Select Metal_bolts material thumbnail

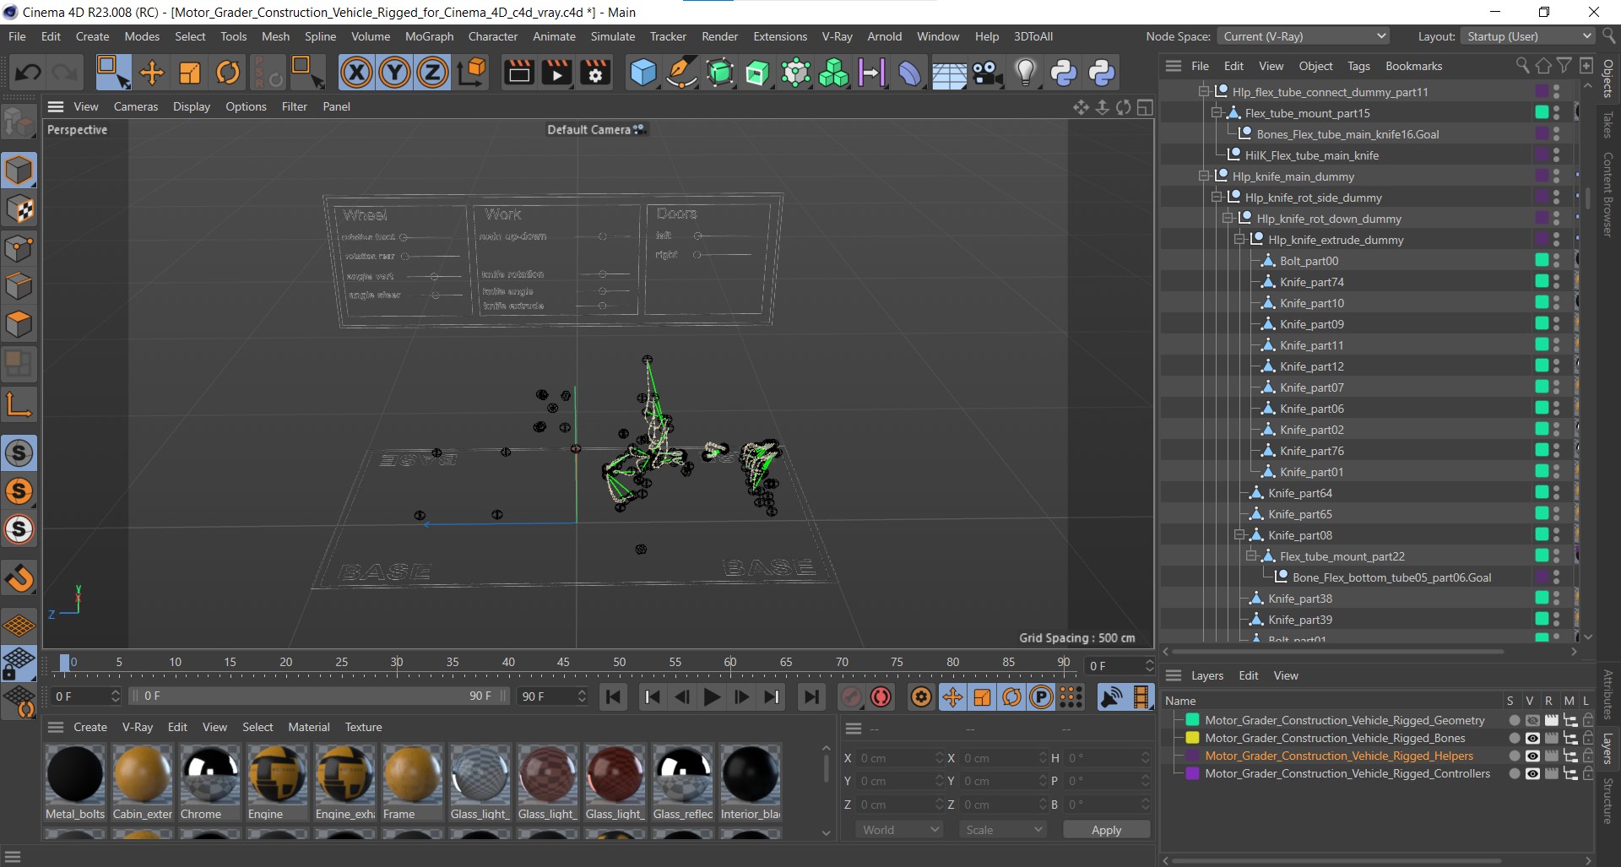point(75,774)
